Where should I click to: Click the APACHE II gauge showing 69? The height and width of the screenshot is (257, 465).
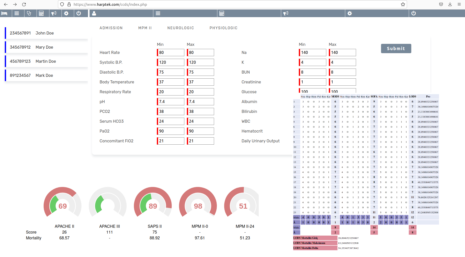point(63,202)
